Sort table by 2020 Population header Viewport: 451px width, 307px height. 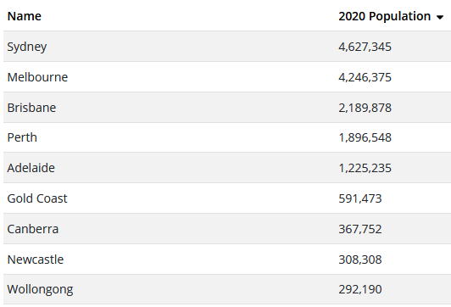385,16
